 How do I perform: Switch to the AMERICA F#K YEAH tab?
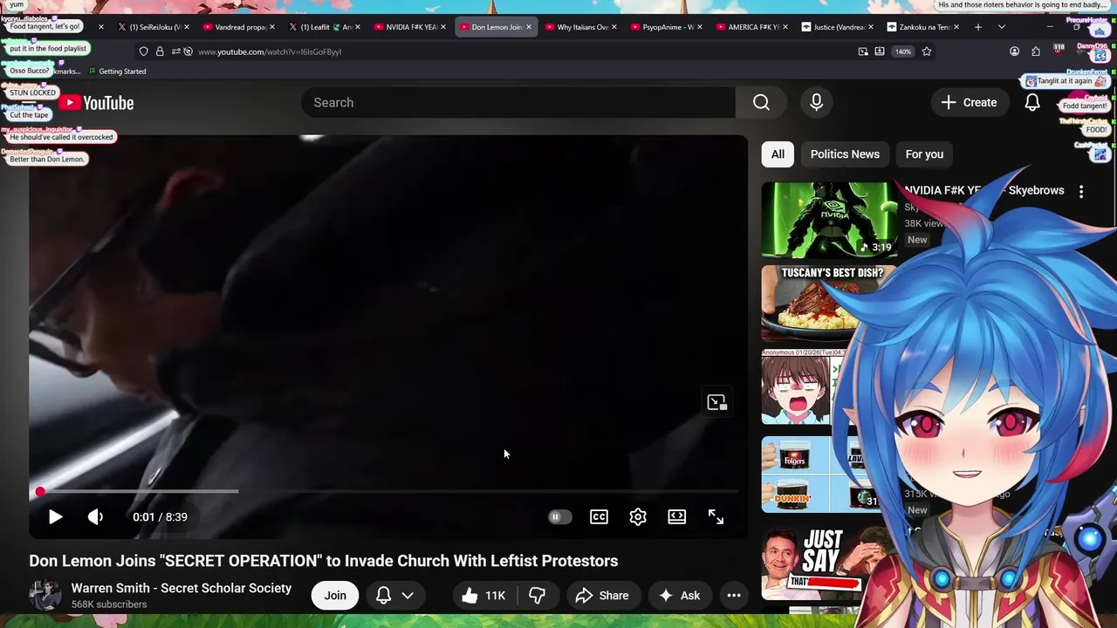[x=751, y=27]
